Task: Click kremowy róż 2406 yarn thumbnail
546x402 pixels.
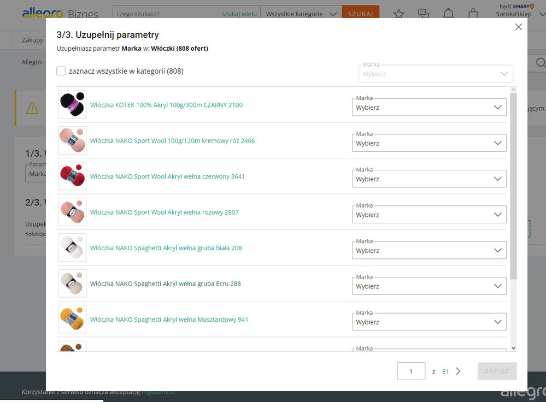Action: [x=73, y=140]
